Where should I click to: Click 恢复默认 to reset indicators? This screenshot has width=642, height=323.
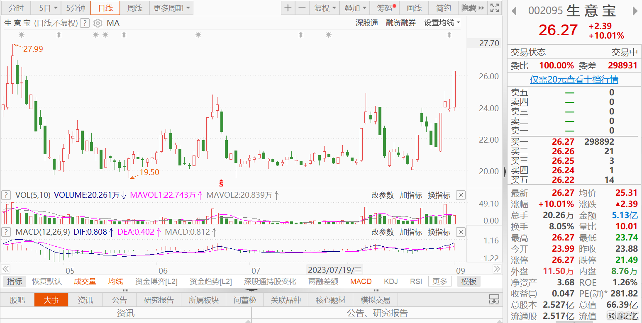[47, 282]
